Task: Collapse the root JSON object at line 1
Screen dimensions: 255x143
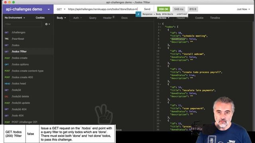Action: pos(160,24)
